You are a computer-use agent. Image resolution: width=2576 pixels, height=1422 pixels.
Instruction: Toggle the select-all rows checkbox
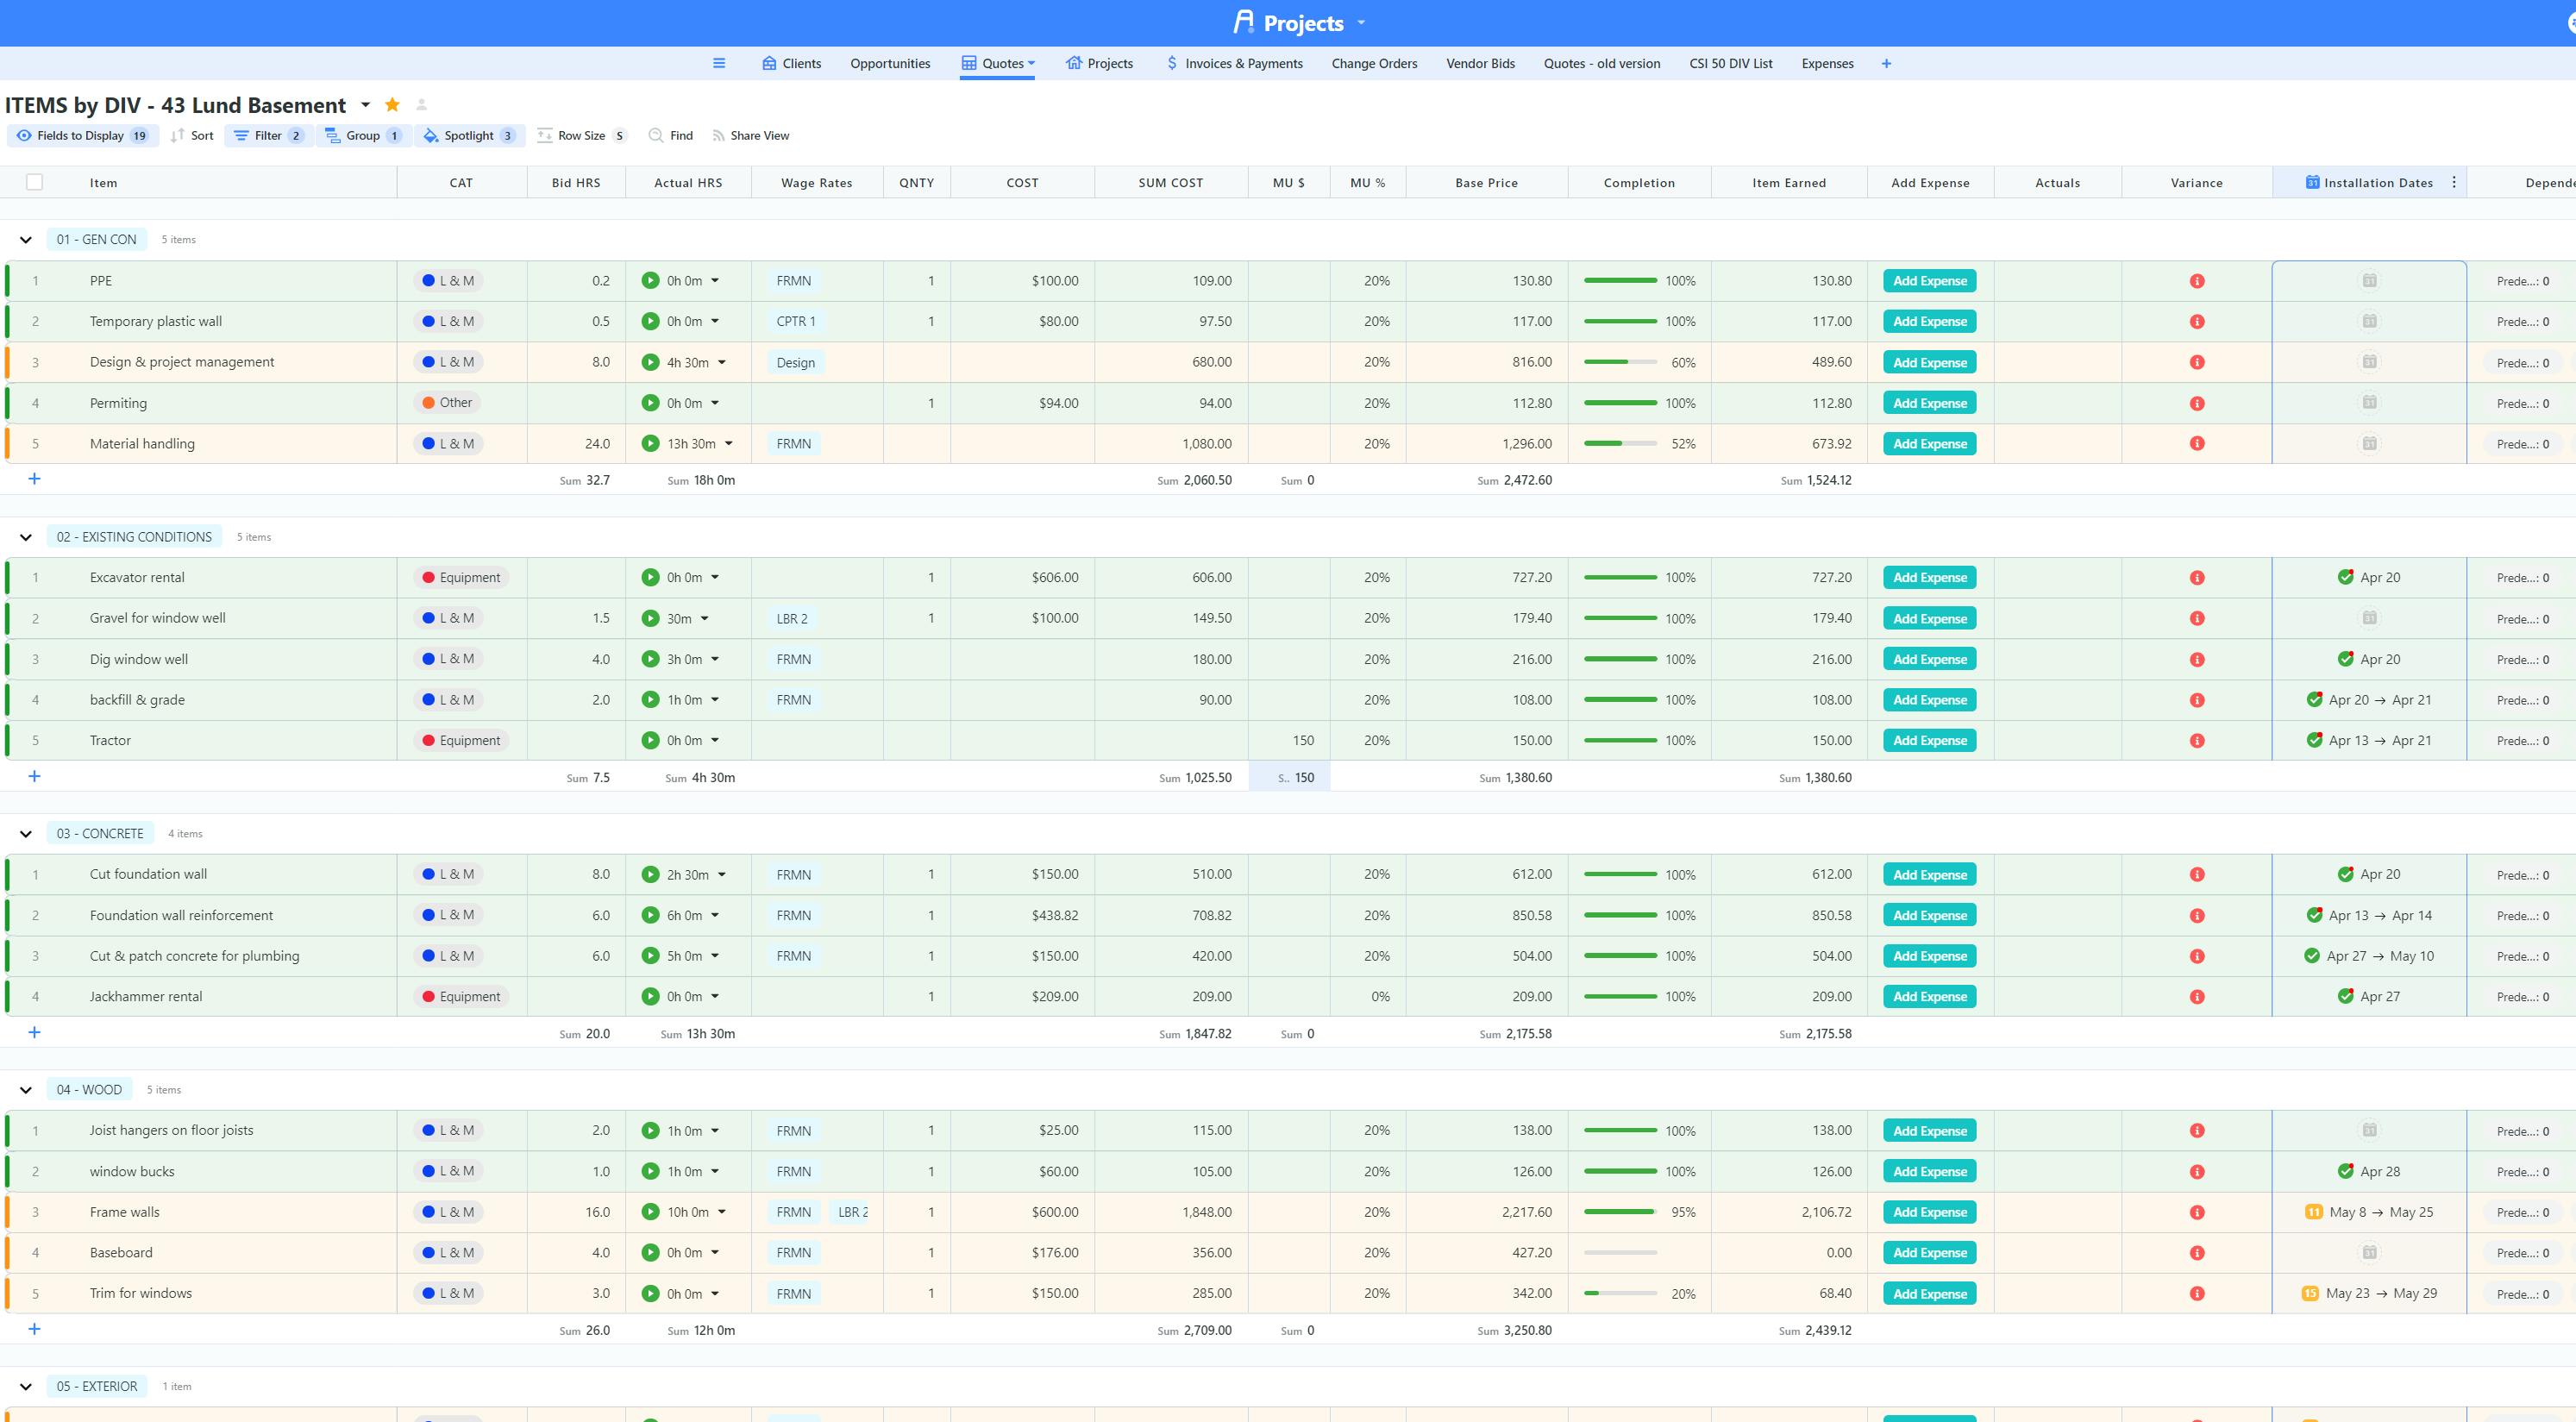point(35,182)
